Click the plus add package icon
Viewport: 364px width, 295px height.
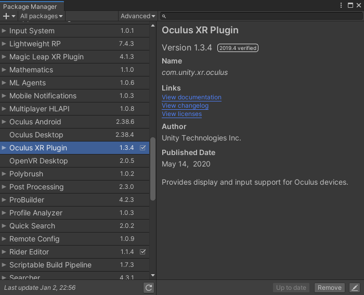[x=6, y=16]
